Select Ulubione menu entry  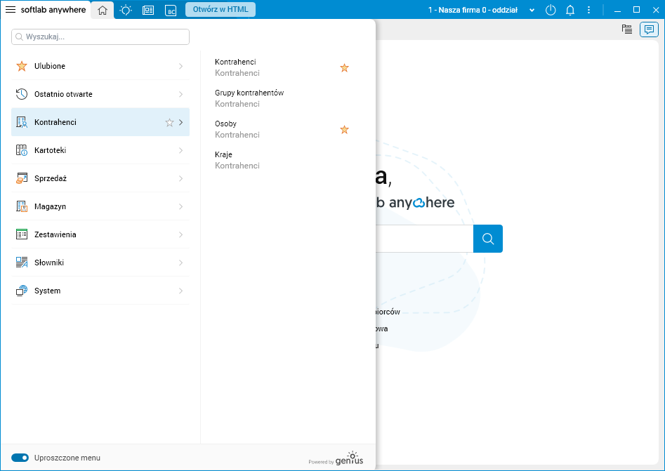click(x=100, y=66)
